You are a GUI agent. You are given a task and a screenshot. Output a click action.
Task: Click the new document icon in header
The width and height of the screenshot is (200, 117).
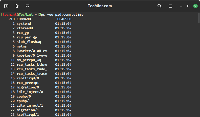click(x=17, y=6)
